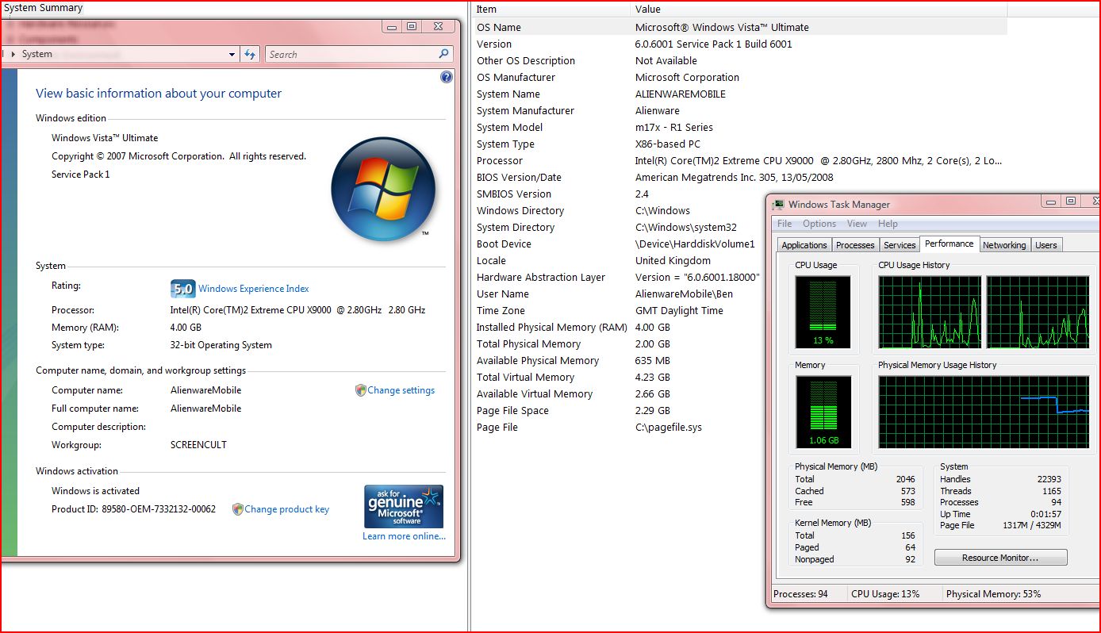Select the User Name row
This screenshot has height=633, width=1101.
pos(619,293)
